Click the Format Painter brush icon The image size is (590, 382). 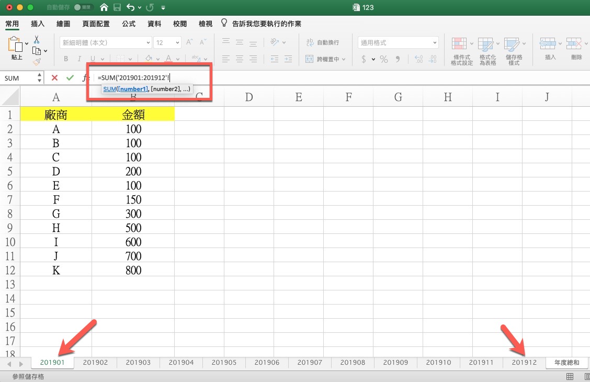pyautogui.click(x=37, y=62)
